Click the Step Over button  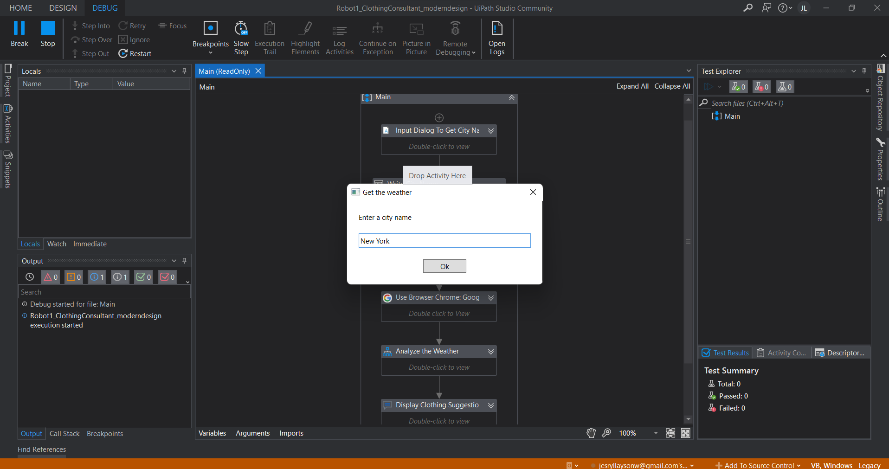tap(92, 40)
